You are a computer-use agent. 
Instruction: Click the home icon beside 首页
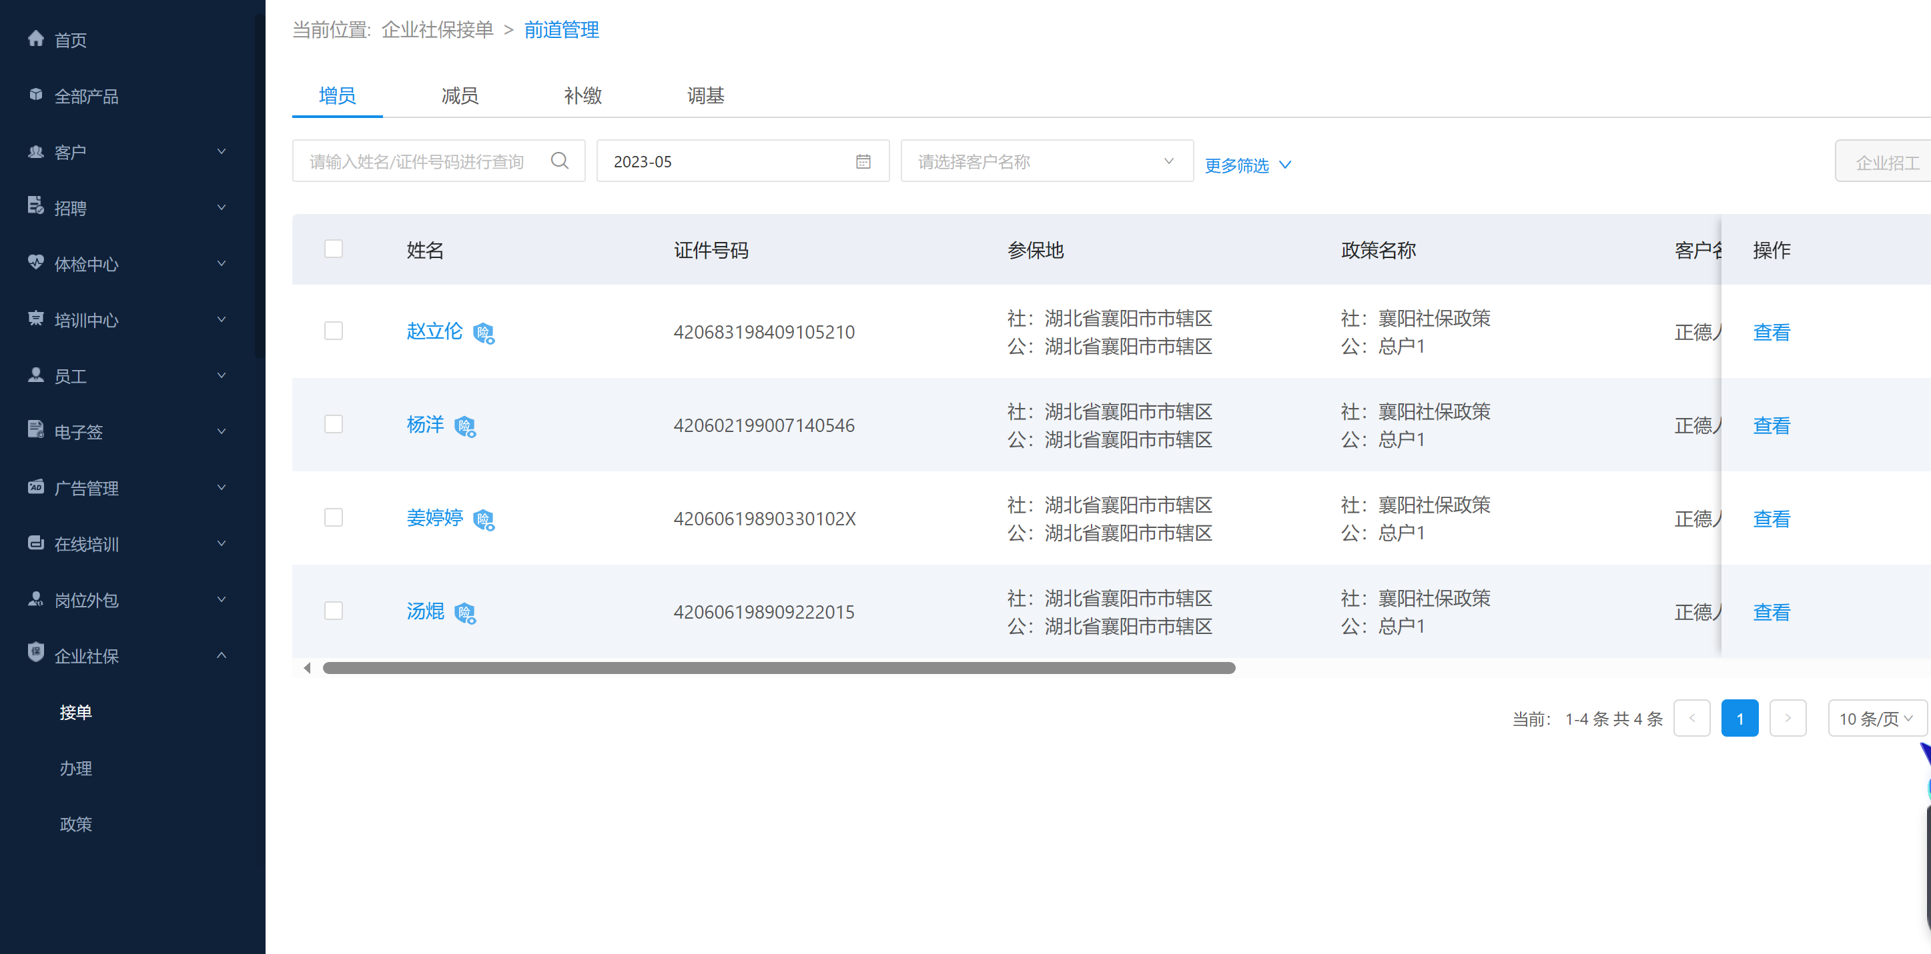[35, 38]
